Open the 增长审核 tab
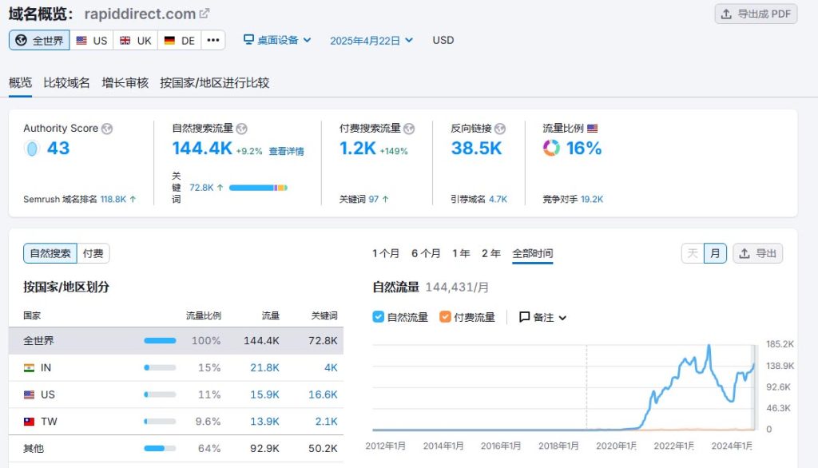This screenshot has height=468, width=818. coord(125,82)
